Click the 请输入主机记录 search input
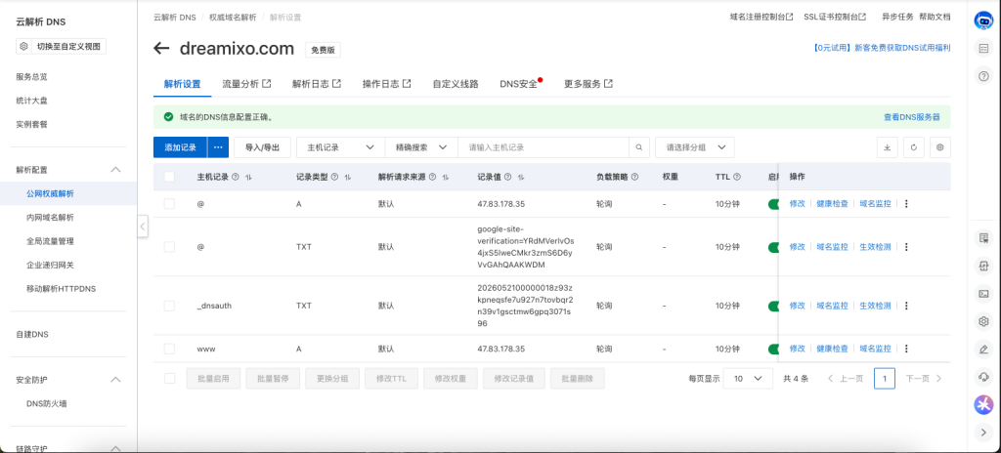This screenshot has width=1001, height=453. coord(544,147)
